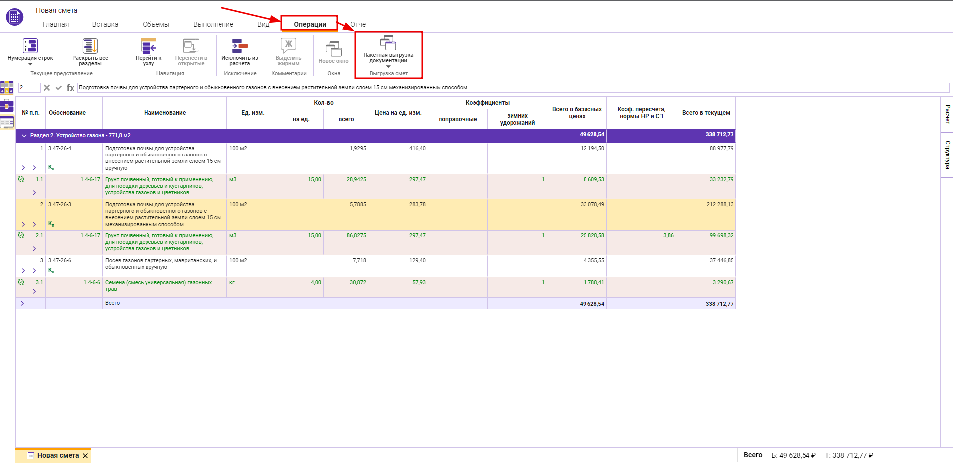Open the Объёмы ribbon tab

[155, 24]
